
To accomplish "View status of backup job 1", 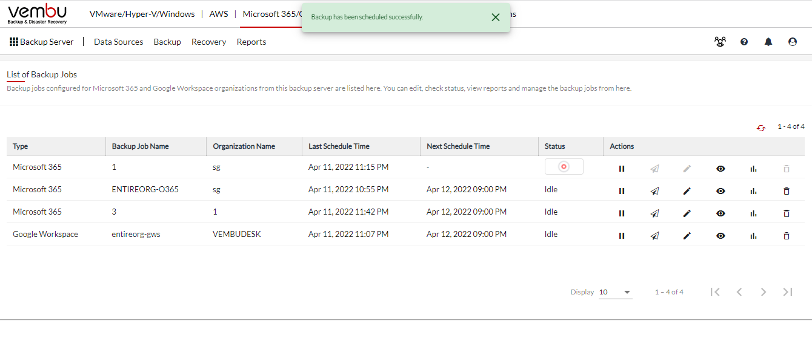I will (720, 169).
